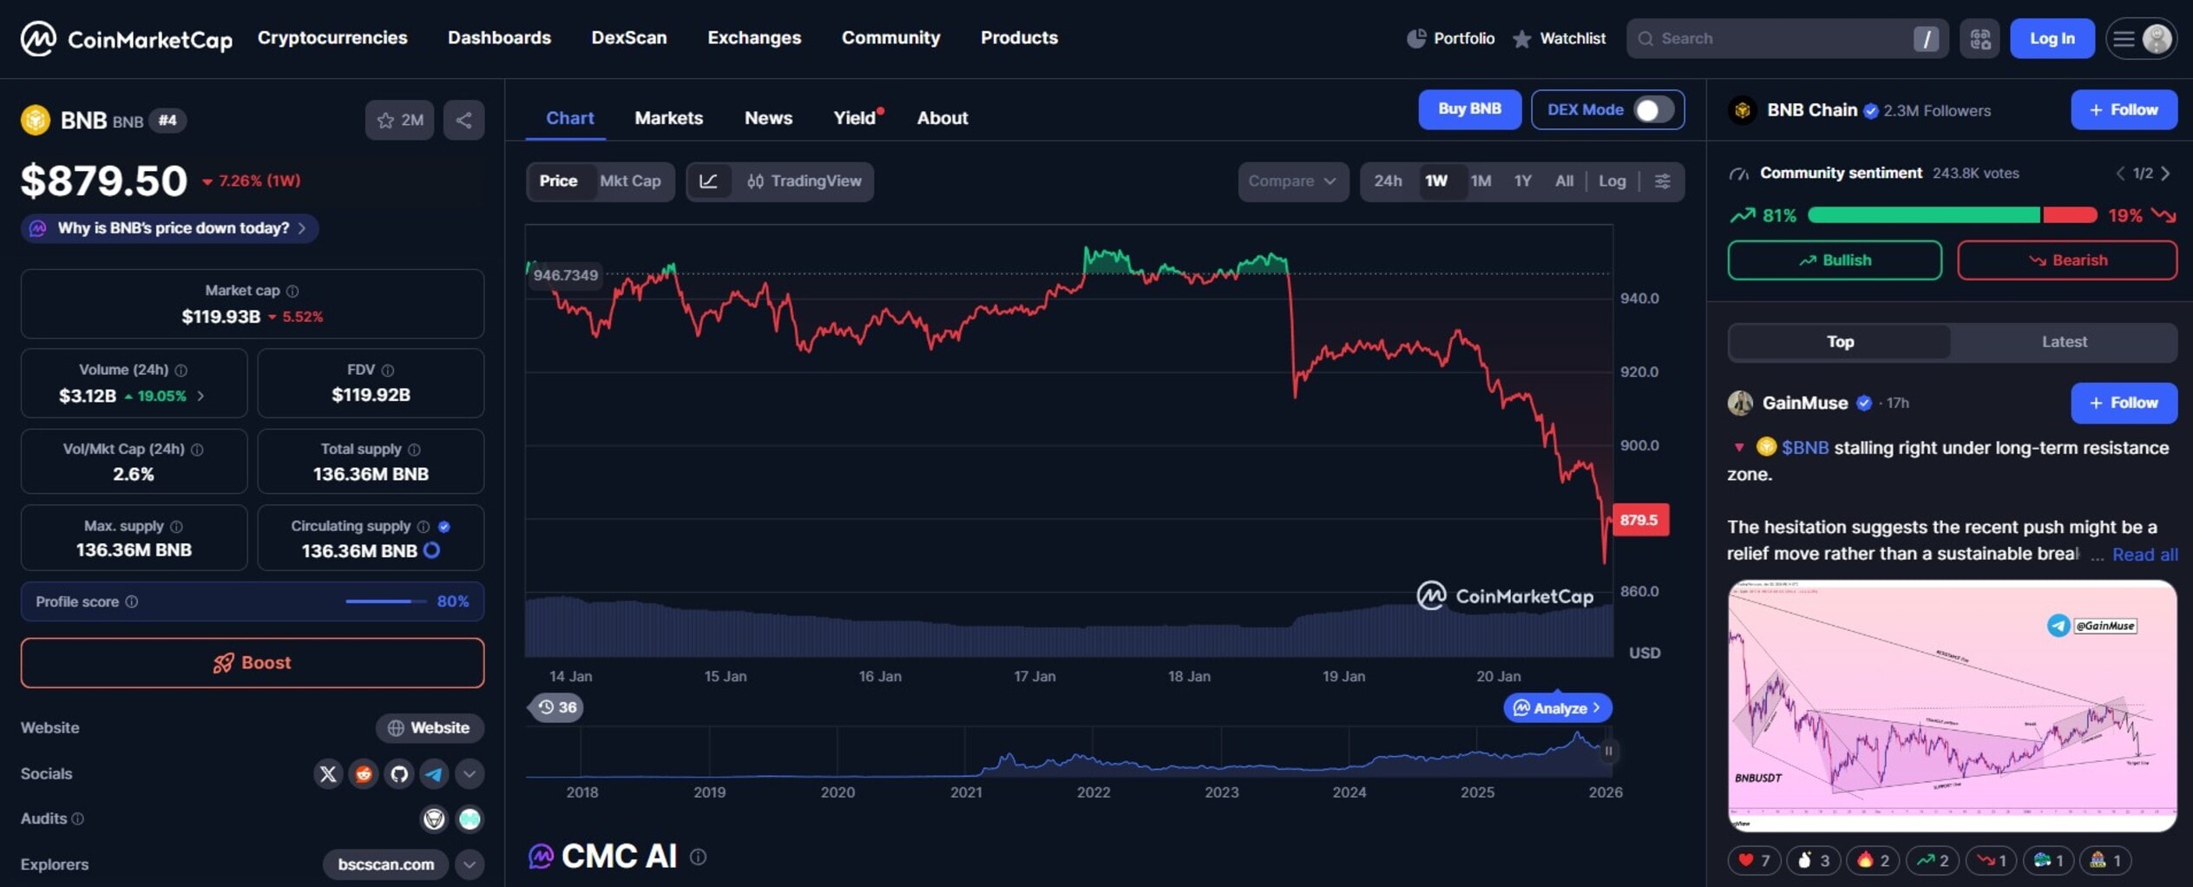Open chart settings via sliders icon
Image resolution: width=2193 pixels, height=887 pixels.
click(x=1663, y=181)
